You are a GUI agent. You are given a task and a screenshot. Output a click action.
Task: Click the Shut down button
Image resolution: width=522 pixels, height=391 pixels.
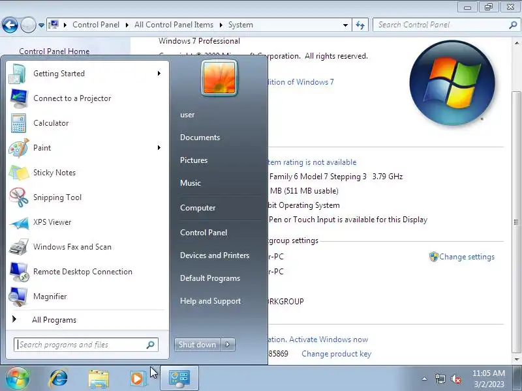tap(198, 345)
